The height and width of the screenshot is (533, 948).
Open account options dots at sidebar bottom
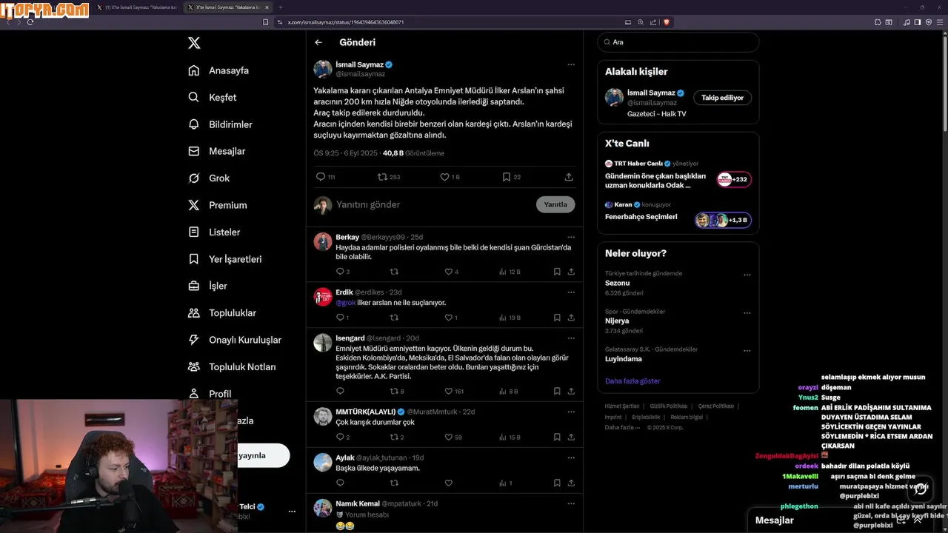click(292, 511)
